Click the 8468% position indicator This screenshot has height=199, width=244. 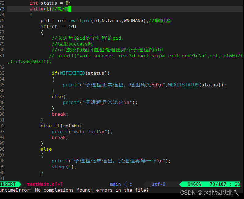[194, 184]
